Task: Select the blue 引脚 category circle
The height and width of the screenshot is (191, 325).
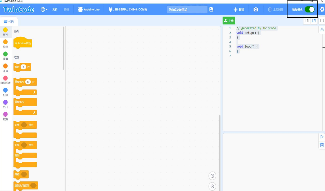Action: [5, 90]
